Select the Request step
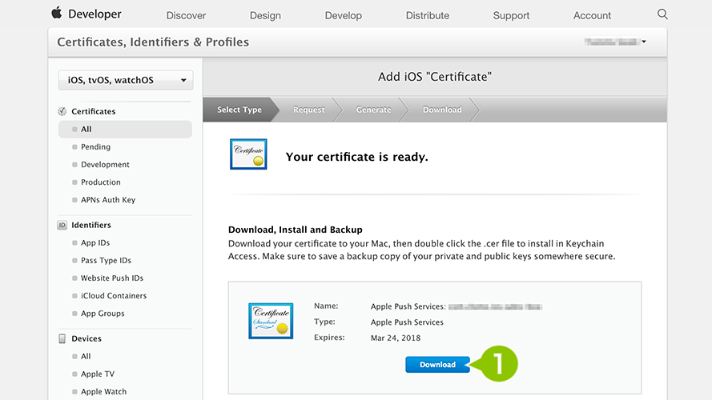This screenshot has height=400, width=712. click(x=309, y=110)
